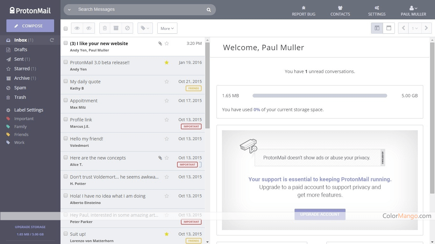Go to Settings
The height and width of the screenshot is (244, 435).
377,10
